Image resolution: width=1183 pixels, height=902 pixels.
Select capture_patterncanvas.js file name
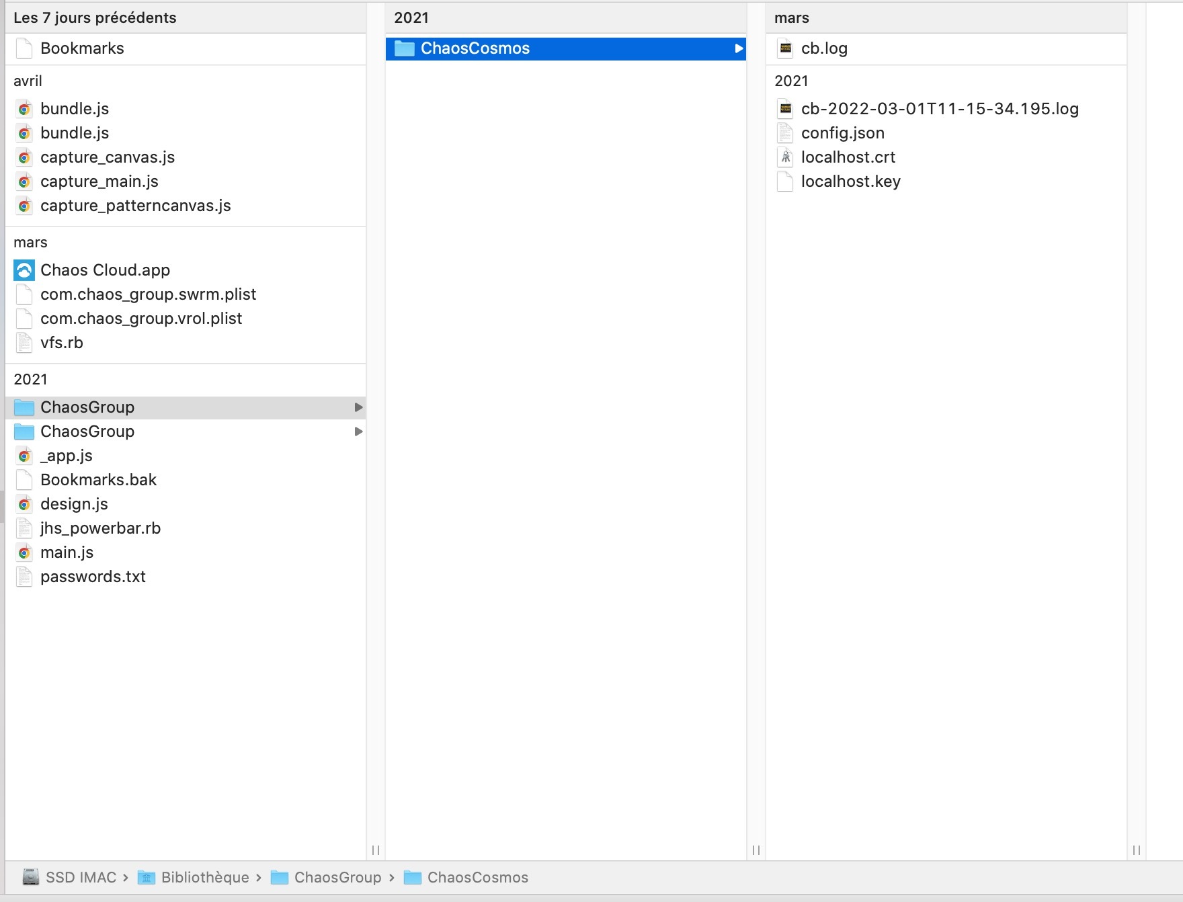click(x=136, y=206)
